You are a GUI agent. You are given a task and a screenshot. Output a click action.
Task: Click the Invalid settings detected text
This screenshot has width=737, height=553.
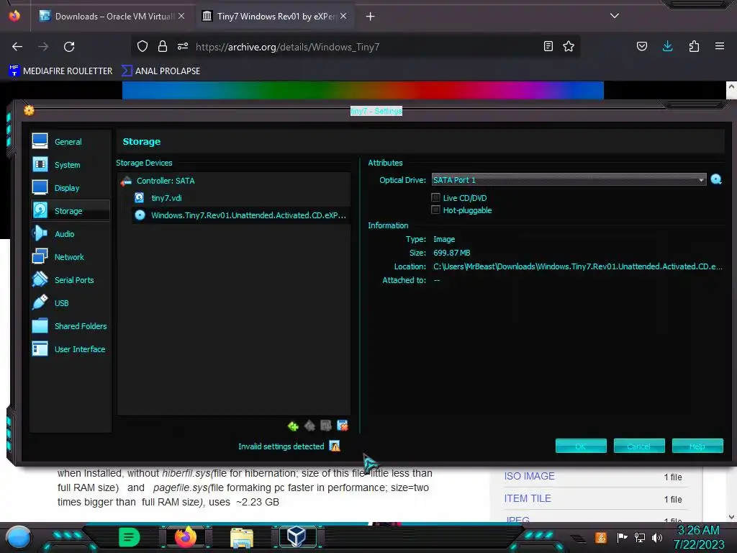tap(281, 446)
